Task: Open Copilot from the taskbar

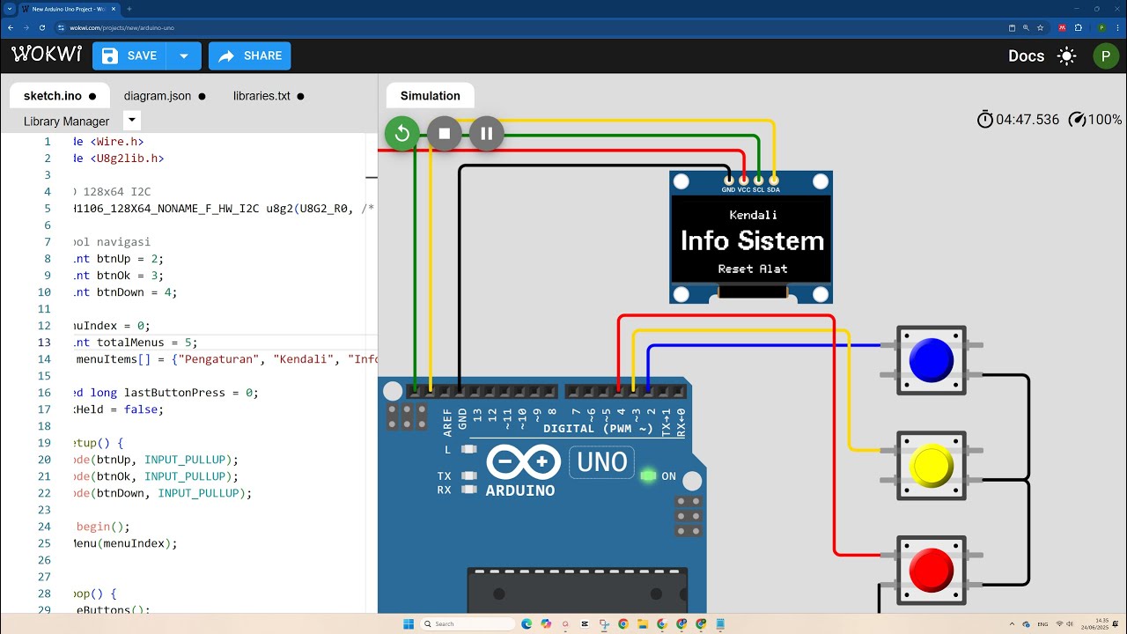Action: click(546, 623)
